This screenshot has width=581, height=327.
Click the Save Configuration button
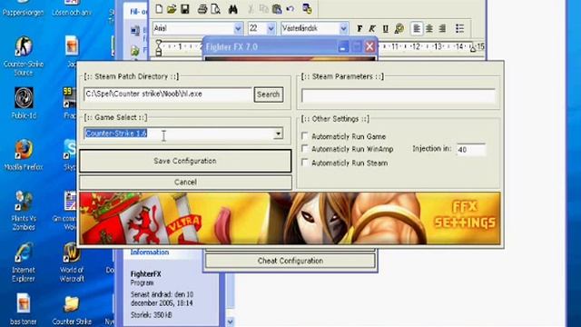coord(185,161)
